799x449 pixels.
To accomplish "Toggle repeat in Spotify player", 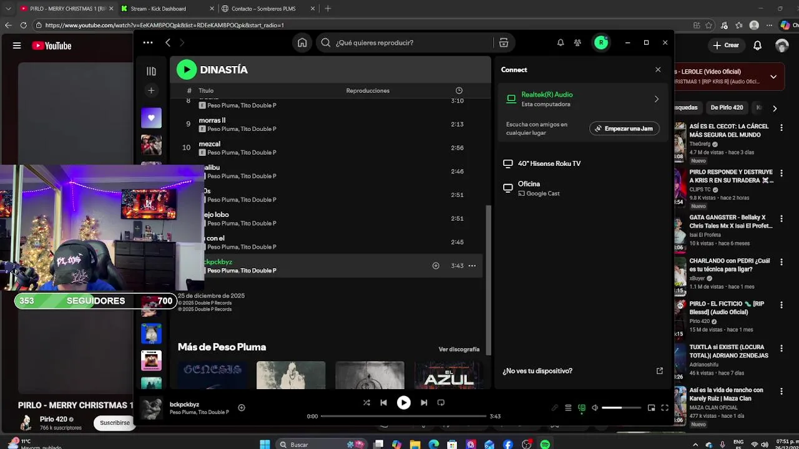I will click(x=441, y=403).
